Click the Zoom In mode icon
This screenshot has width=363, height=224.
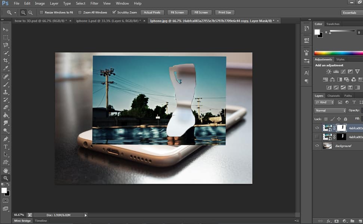(x=23, y=12)
